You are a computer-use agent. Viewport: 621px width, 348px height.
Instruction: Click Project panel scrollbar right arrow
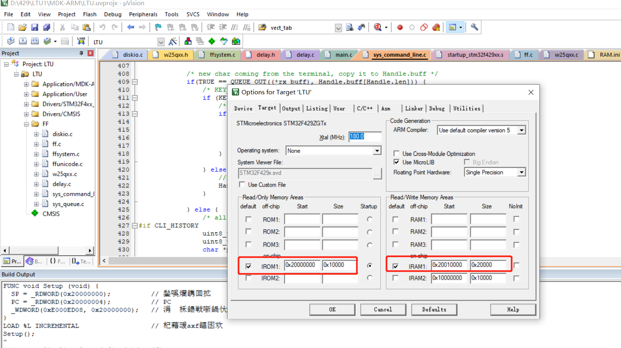point(90,251)
